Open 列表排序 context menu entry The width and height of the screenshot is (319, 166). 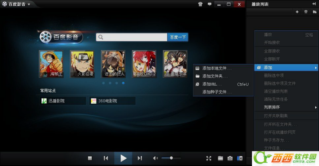[286, 107]
